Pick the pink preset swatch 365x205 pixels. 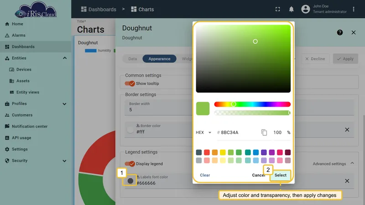pos(280,152)
